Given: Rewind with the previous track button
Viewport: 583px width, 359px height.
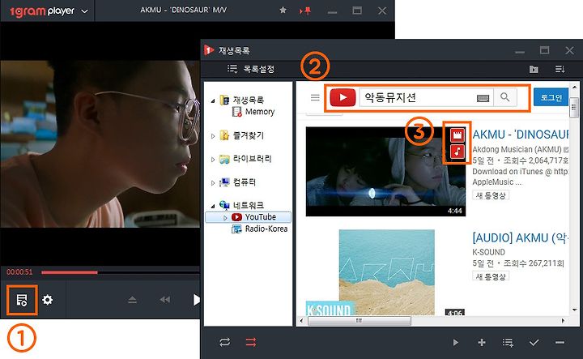Looking at the screenshot, I should (x=164, y=300).
